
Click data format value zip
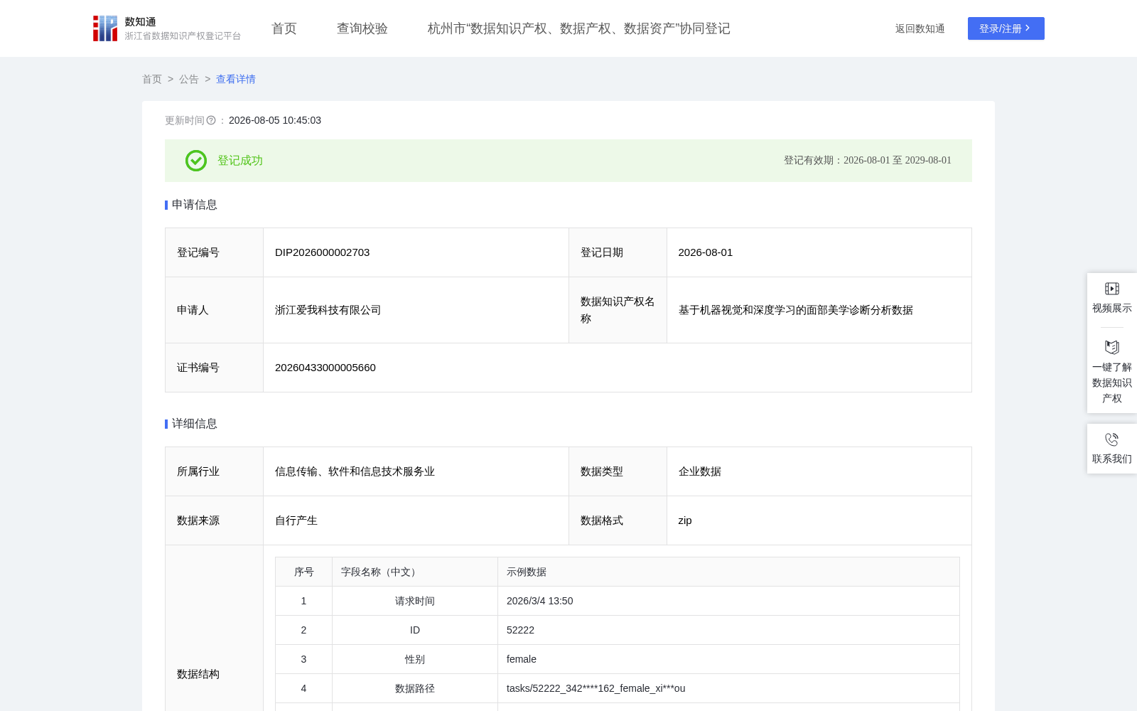tap(685, 520)
